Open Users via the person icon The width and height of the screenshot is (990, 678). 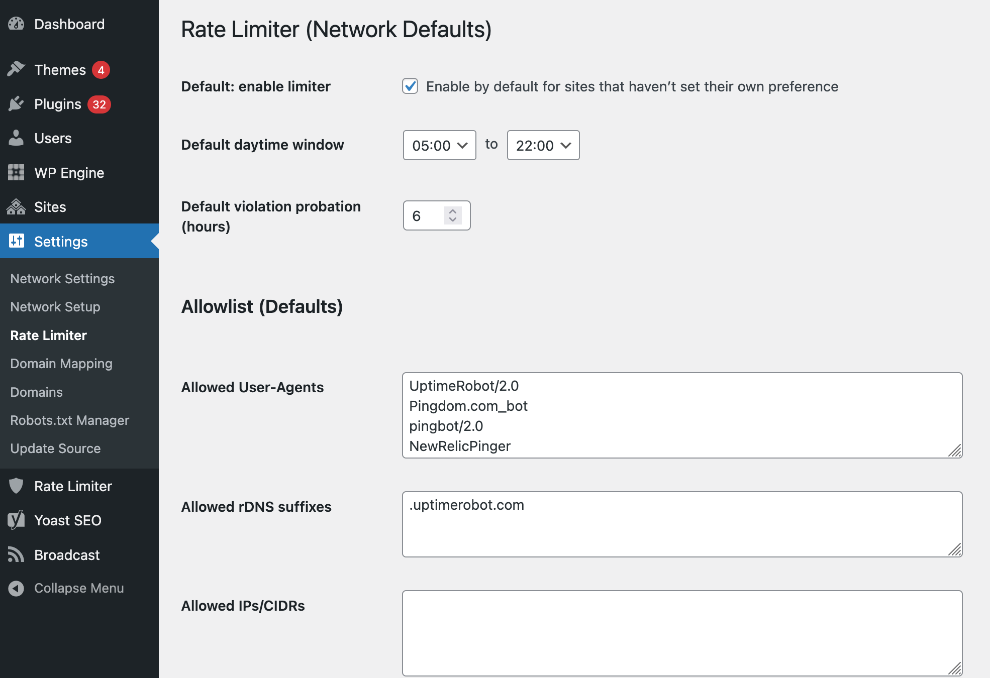tap(17, 138)
